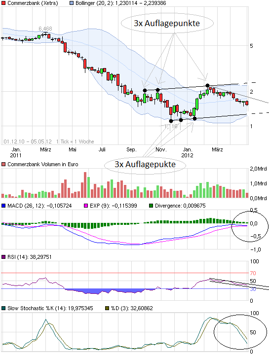This screenshot has height=356, width=269.
Task: Click the teal Slow Stochastic %K swatch
Action: pyautogui.click(x=3, y=308)
